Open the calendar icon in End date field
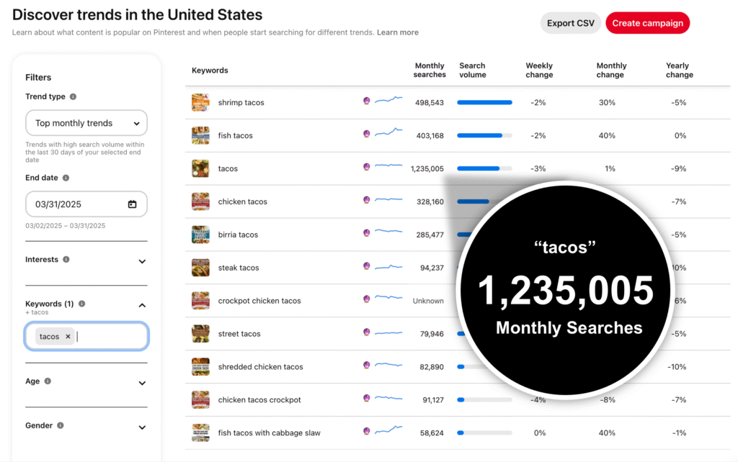Screen dimensions: 738x462 tap(133, 204)
